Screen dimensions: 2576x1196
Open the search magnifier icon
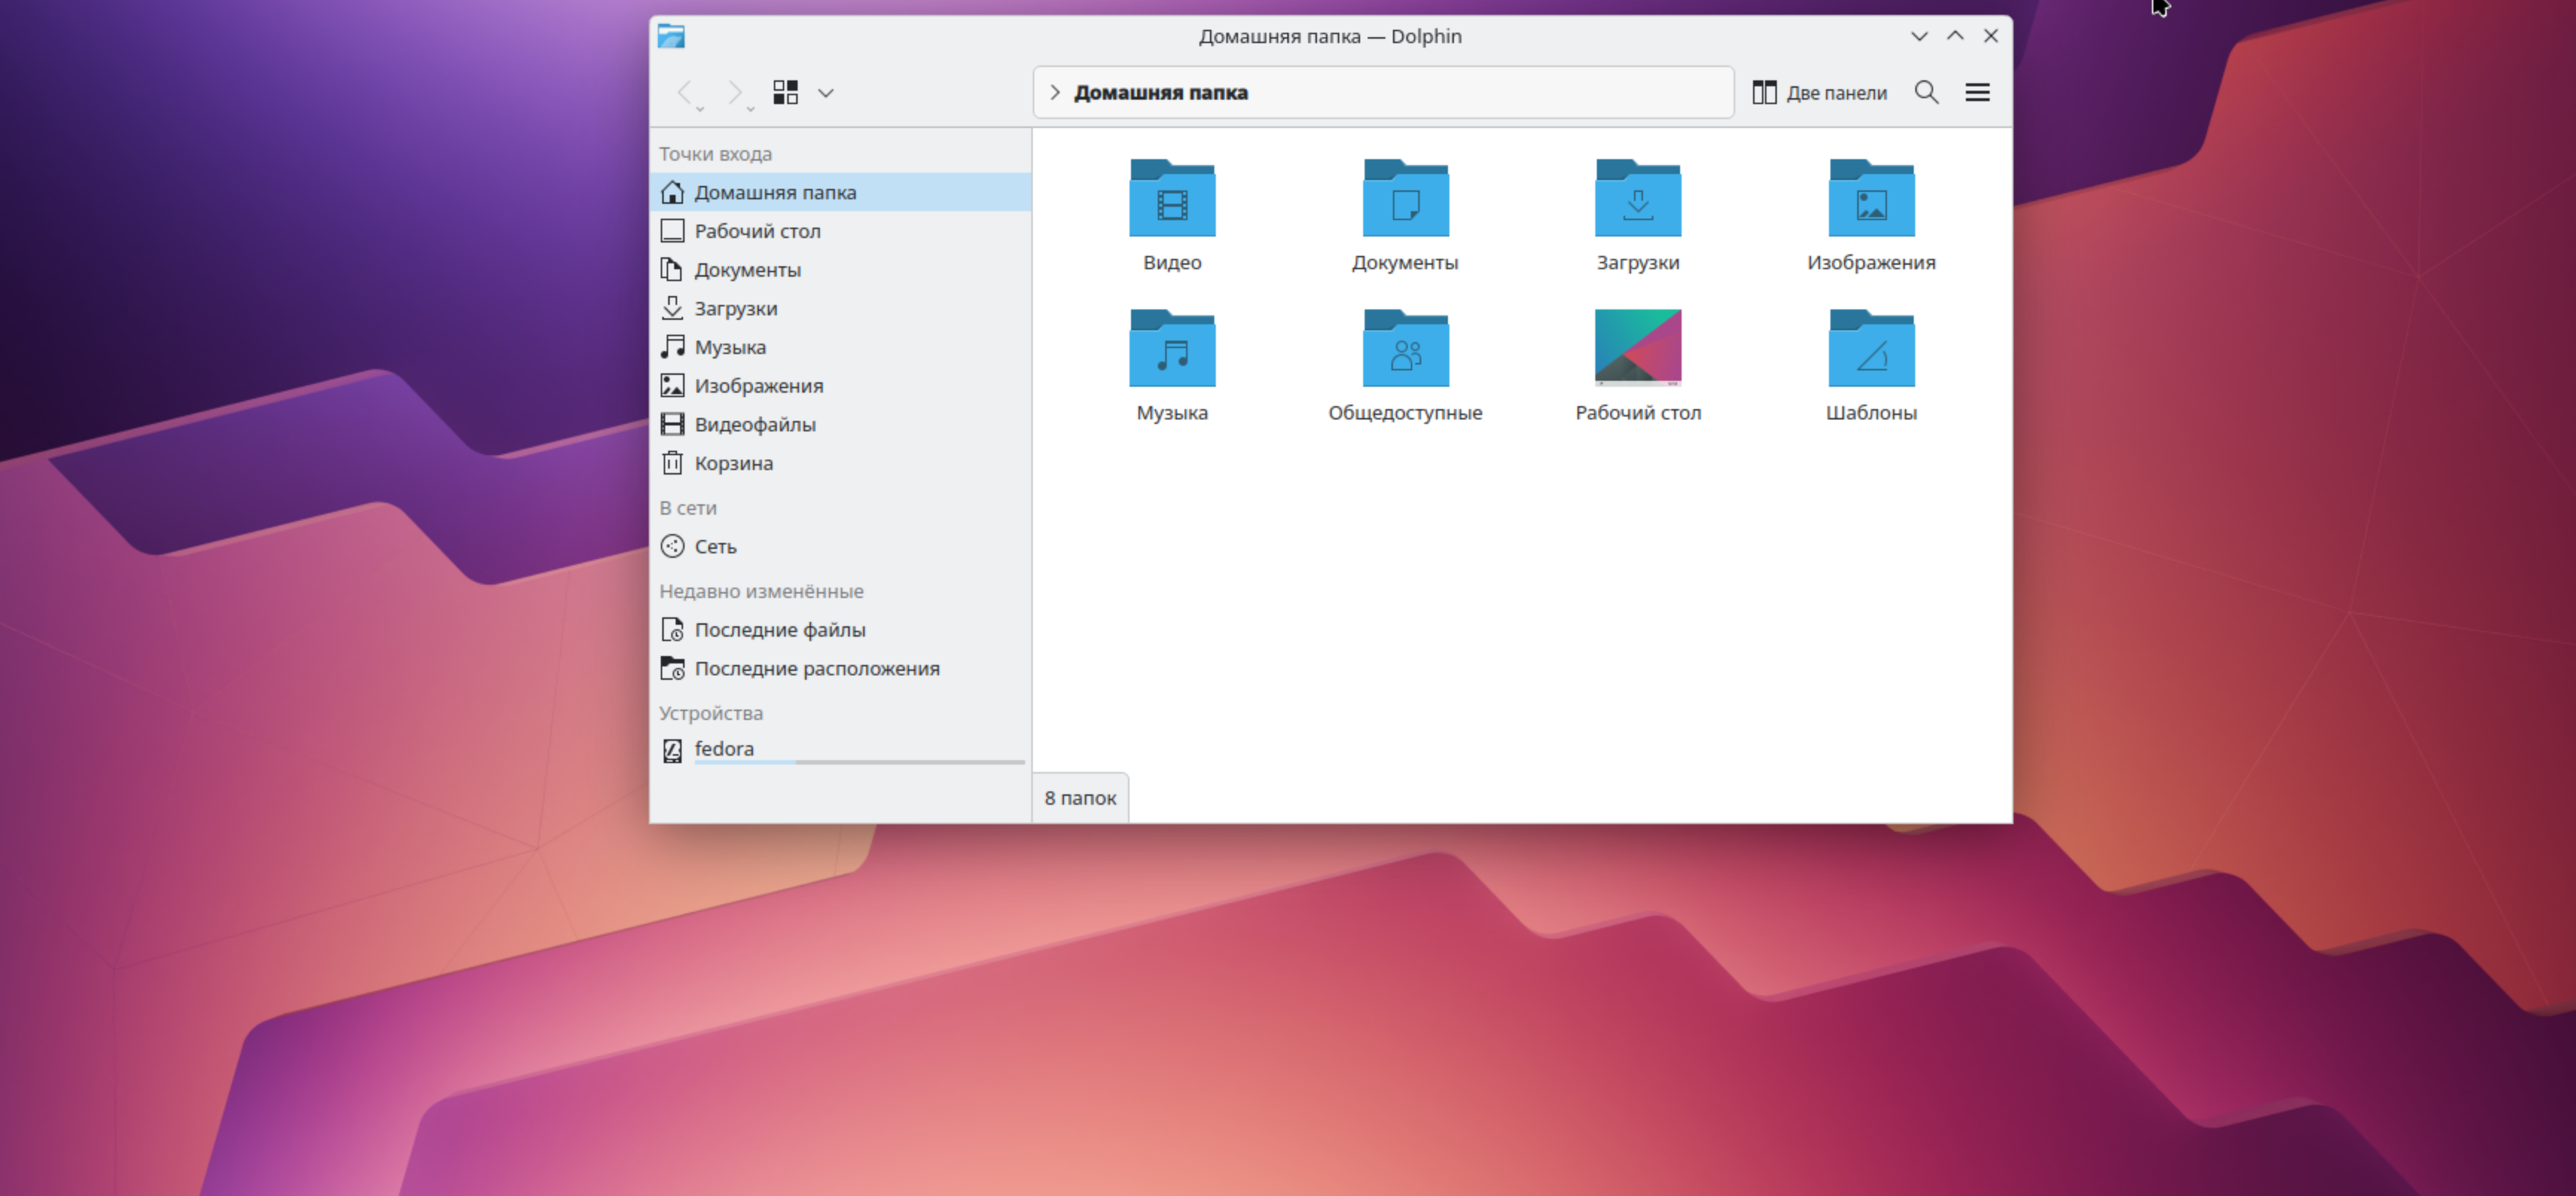point(1927,93)
